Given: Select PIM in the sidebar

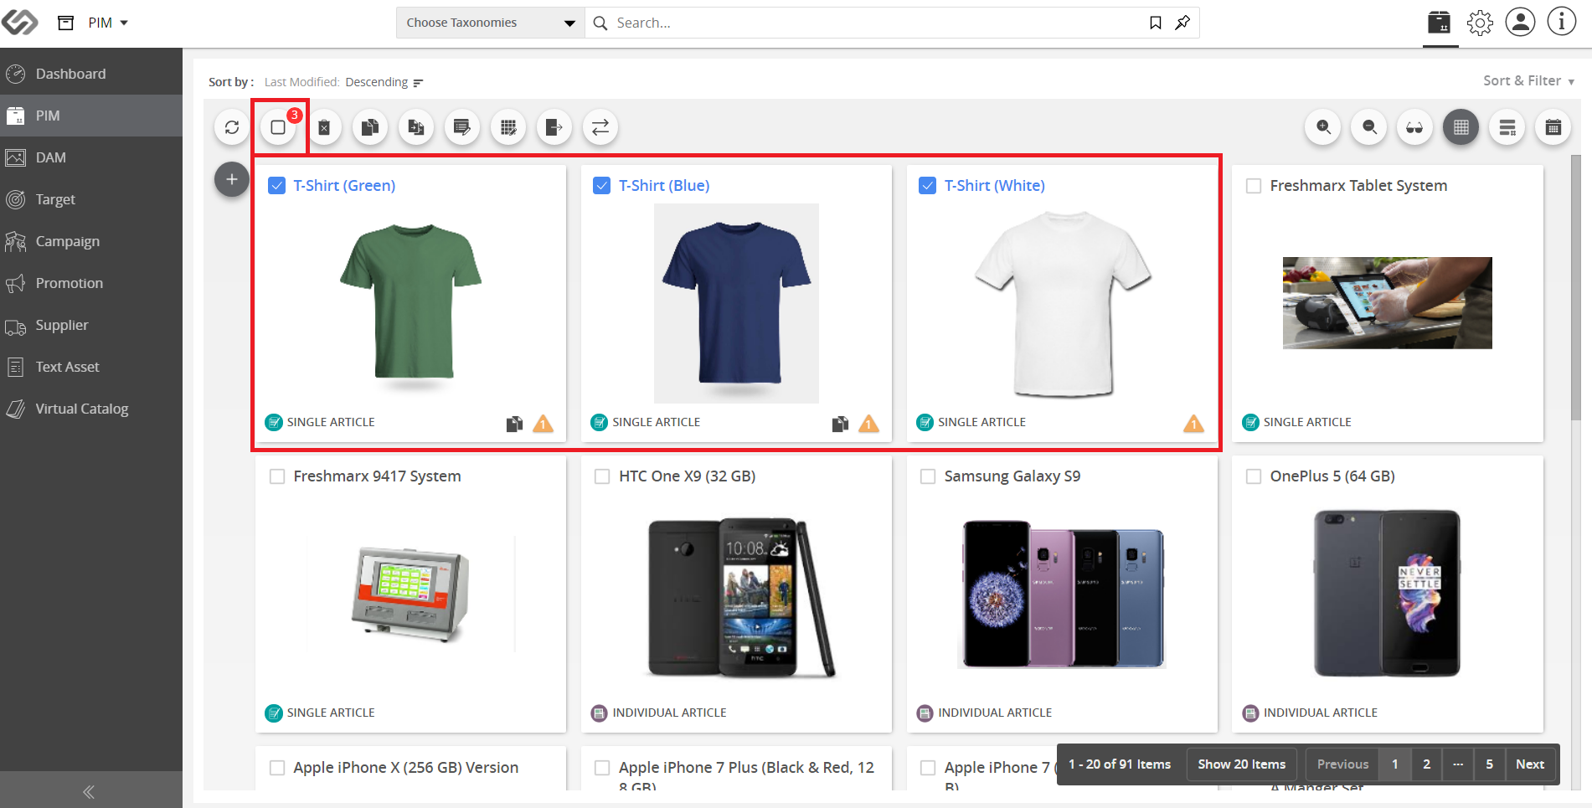Looking at the screenshot, I should point(91,116).
